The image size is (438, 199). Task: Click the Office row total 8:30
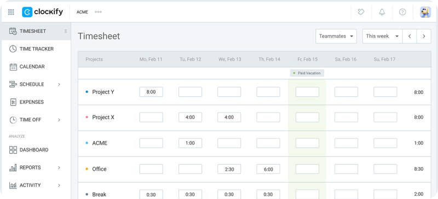(x=418, y=169)
